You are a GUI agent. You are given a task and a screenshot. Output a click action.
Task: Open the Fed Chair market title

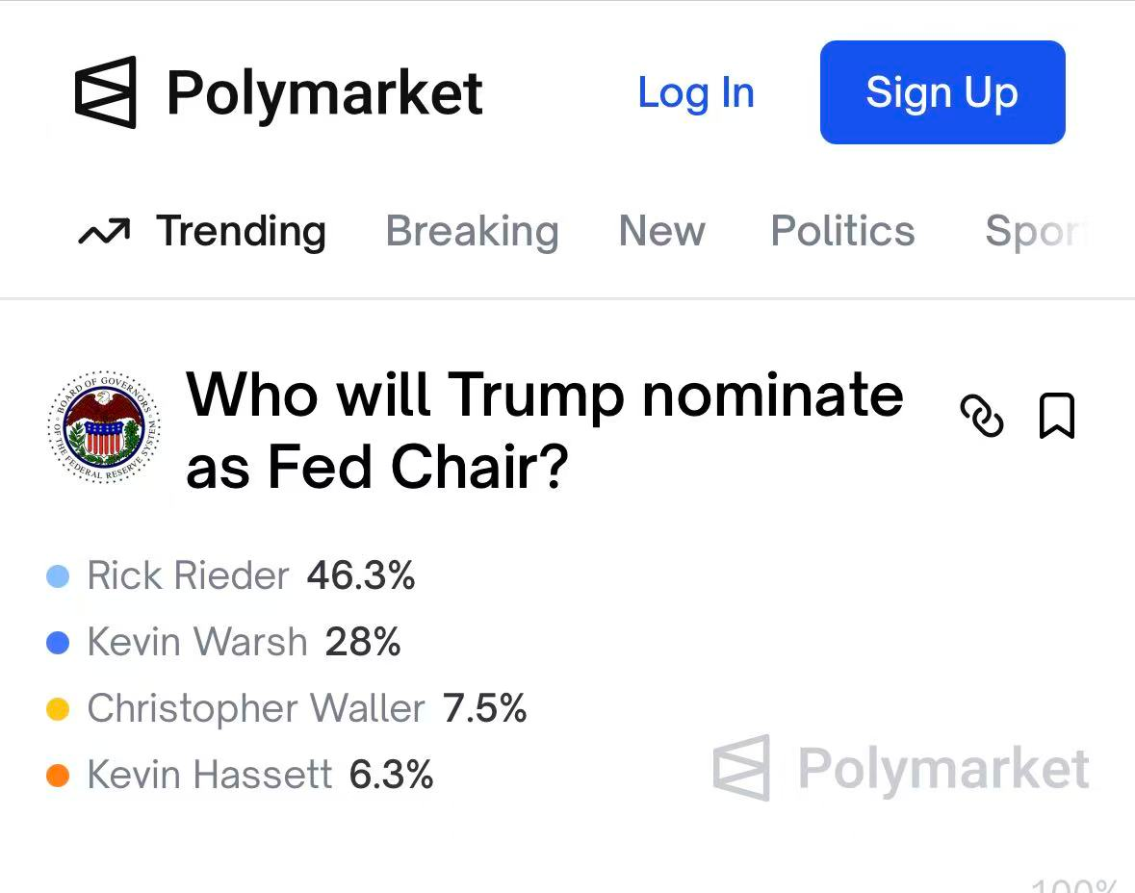(x=545, y=430)
